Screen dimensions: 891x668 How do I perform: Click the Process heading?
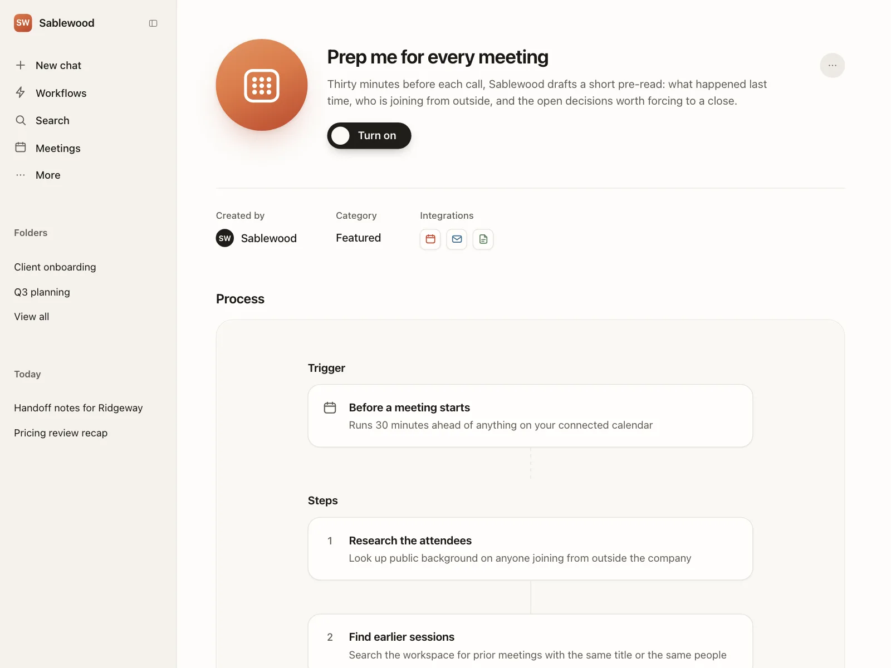pos(240,299)
